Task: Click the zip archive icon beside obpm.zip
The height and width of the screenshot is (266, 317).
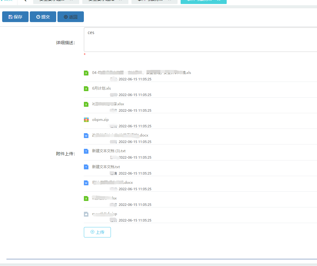Action: [86, 120]
